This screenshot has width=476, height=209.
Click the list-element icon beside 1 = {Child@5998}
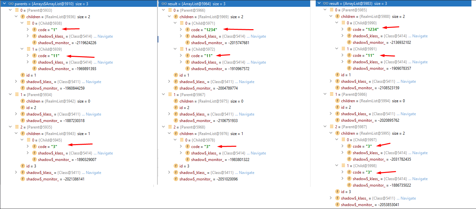point(343,166)
